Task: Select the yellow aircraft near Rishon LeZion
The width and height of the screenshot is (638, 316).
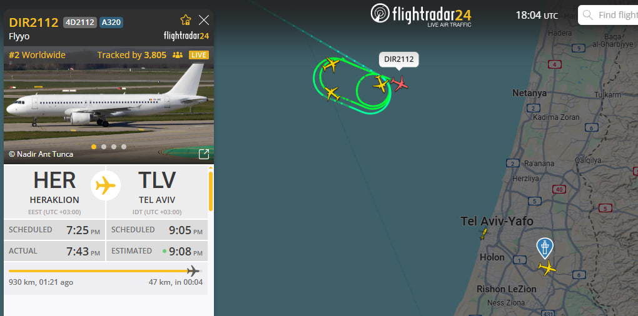Action: pos(547,268)
